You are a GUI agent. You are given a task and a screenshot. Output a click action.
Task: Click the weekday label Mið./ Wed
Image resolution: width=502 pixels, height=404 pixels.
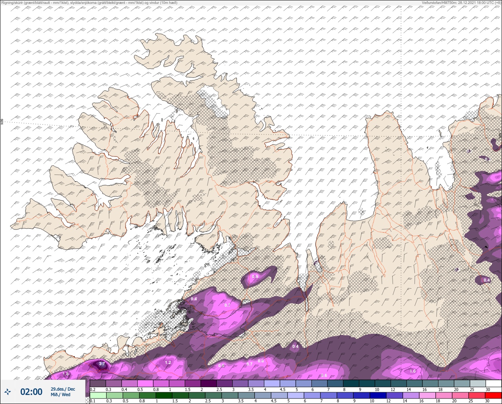pyautogui.click(x=61, y=395)
